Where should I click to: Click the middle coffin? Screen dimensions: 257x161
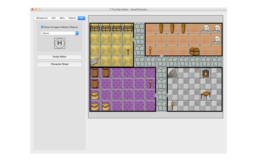(x=172, y=28)
